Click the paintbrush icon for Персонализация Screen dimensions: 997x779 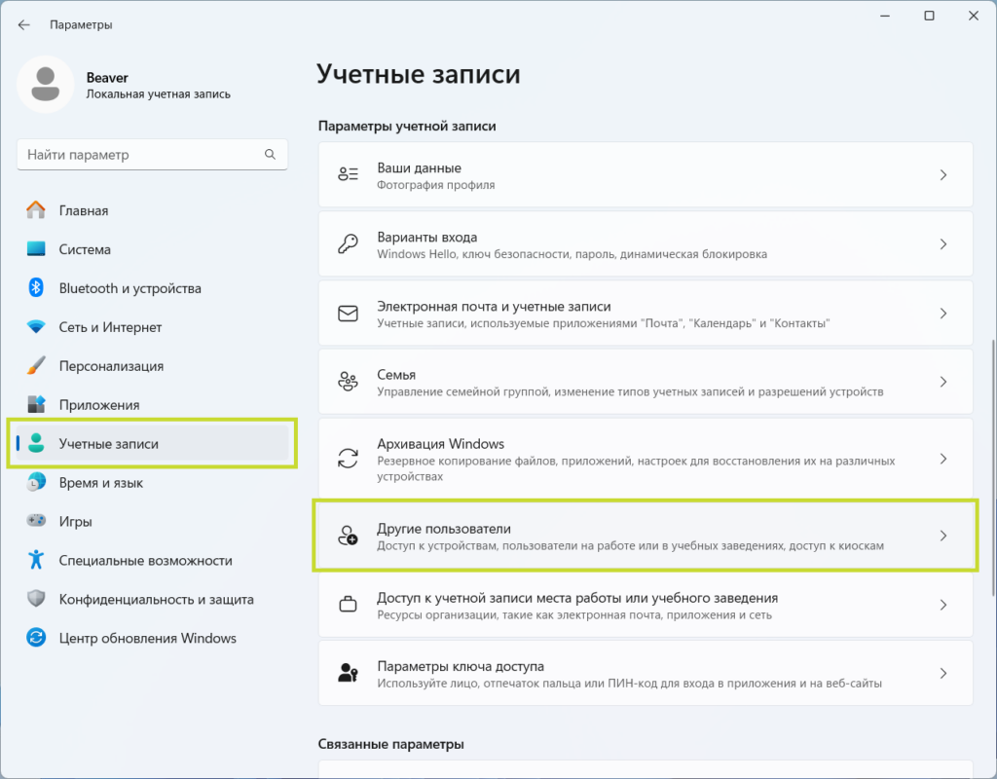[36, 366]
